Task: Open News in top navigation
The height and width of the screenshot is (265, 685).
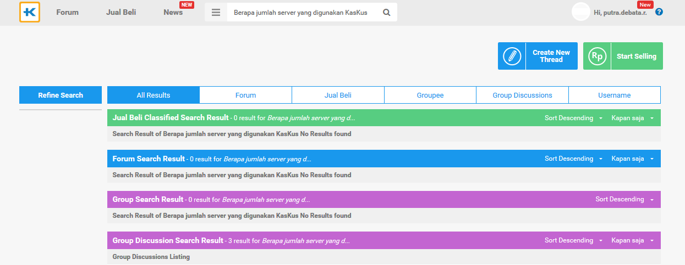Action: [173, 12]
